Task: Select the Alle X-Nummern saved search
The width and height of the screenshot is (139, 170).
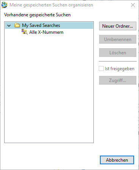Action: tap(46, 32)
